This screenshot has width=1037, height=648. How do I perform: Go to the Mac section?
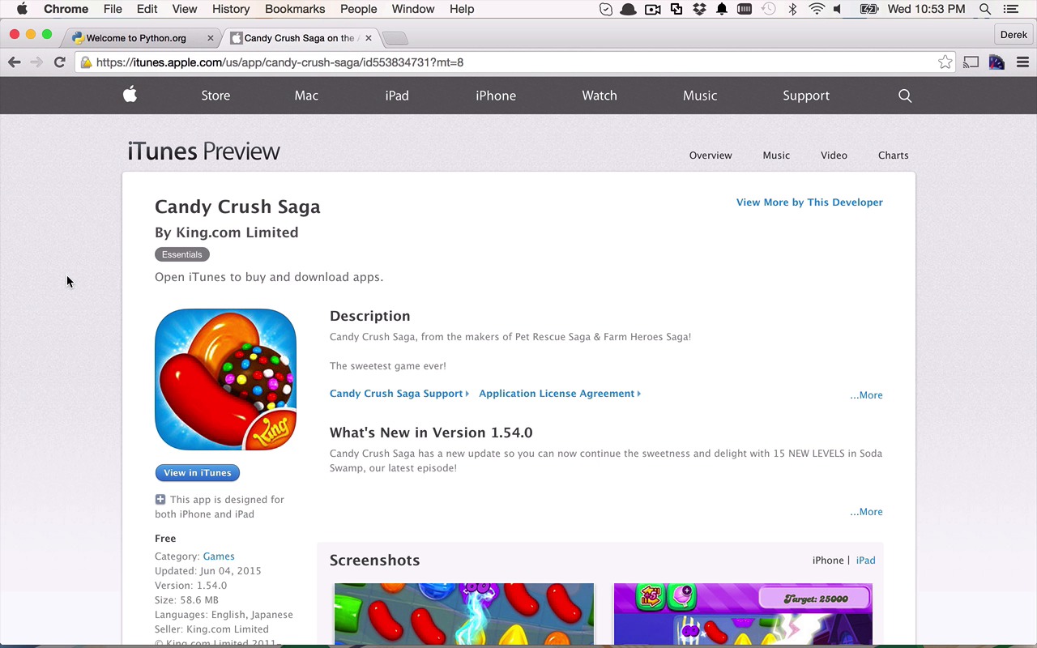tap(306, 96)
